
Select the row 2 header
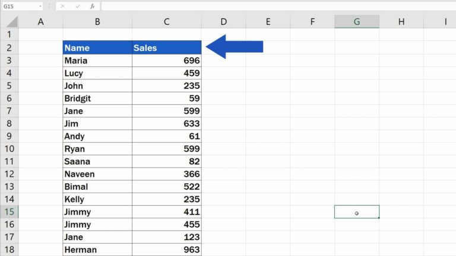coord(9,48)
